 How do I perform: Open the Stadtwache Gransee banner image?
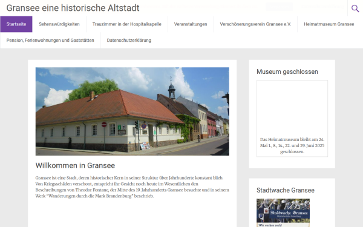283,212
